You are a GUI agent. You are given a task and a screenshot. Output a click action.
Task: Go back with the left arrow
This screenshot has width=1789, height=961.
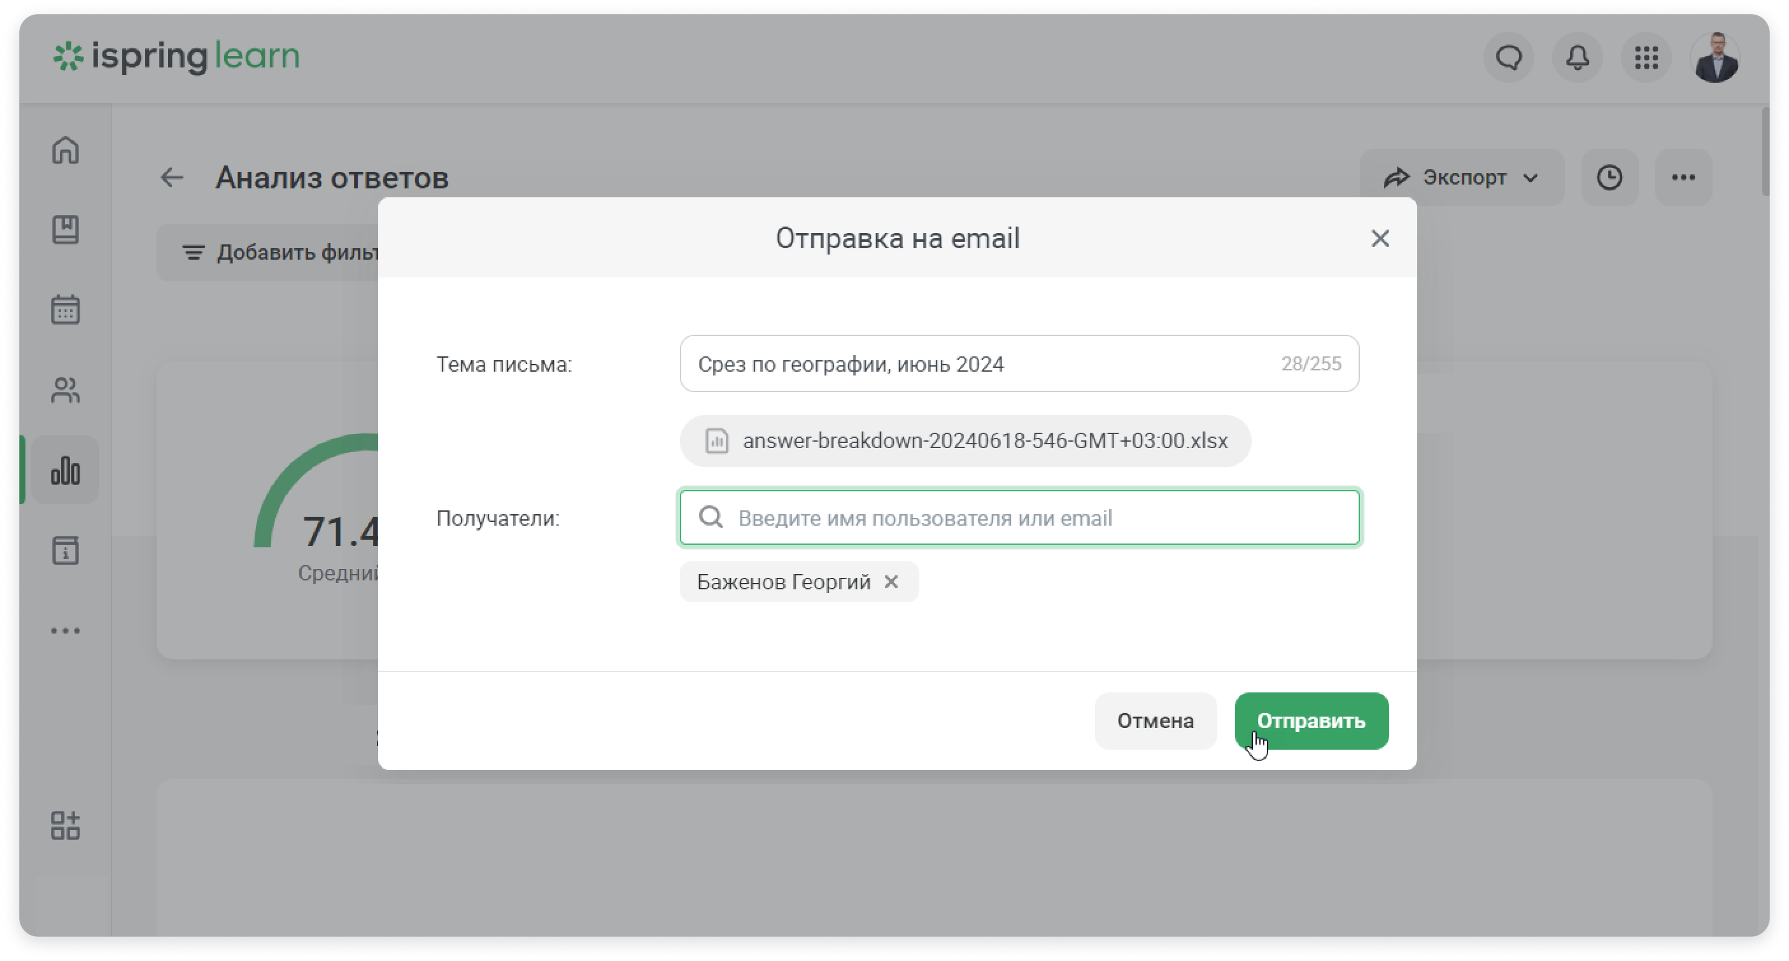pos(171,178)
